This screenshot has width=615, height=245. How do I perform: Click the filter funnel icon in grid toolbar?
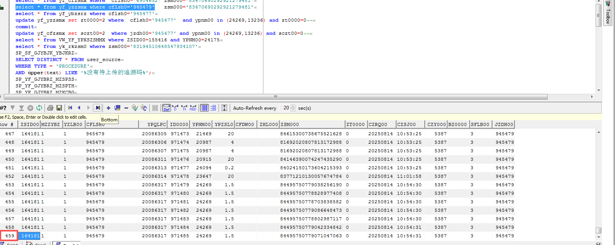click(13, 108)
